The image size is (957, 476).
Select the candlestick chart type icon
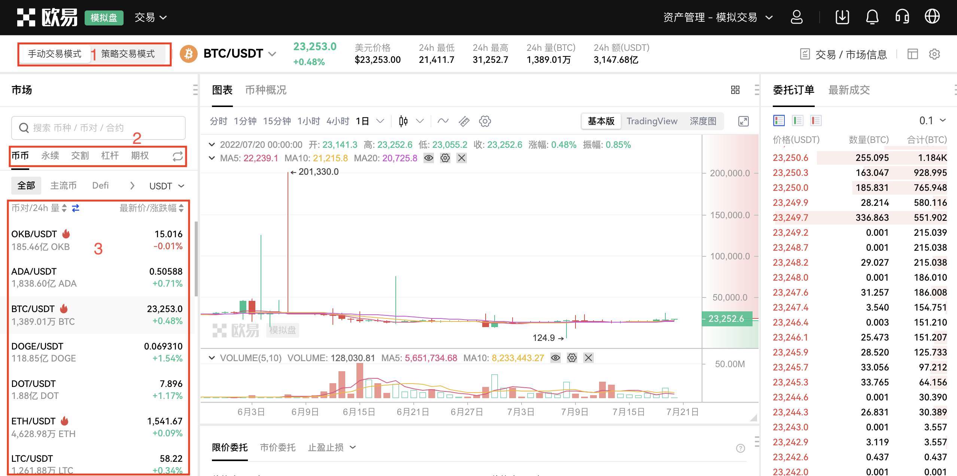point(404,121)
